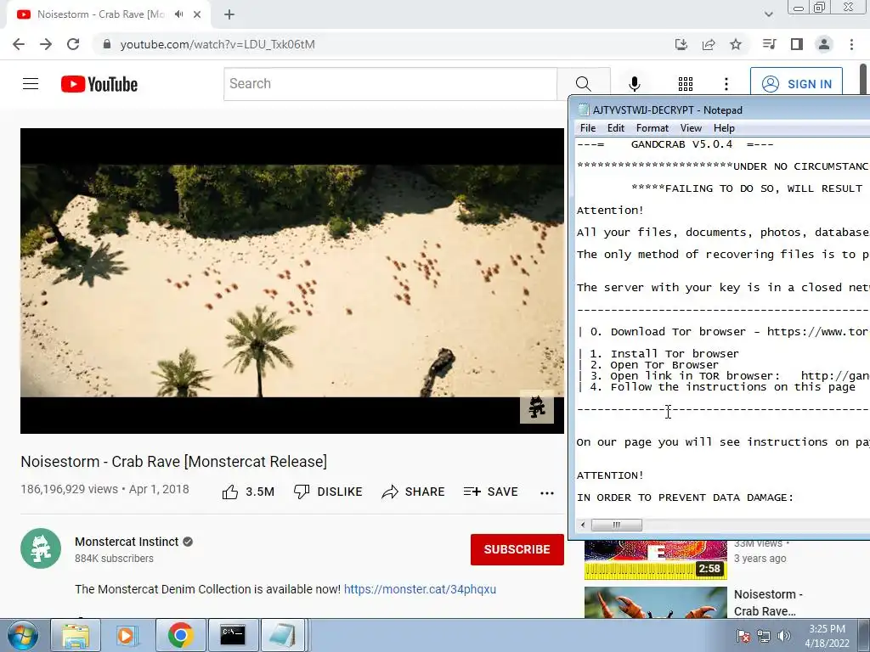Open YouTube settings three-dot icon
This screenshot has height=652, width=870.
[x=726, y=84]
